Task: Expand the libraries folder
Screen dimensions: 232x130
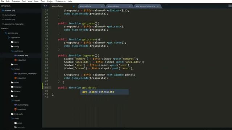Action: [x=12, y=91]
